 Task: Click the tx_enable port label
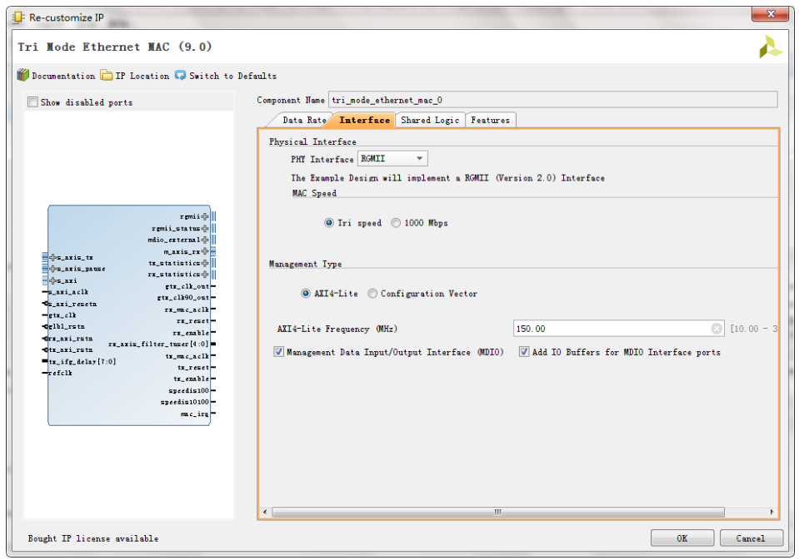pyautogui.click(x=191, y=379)
